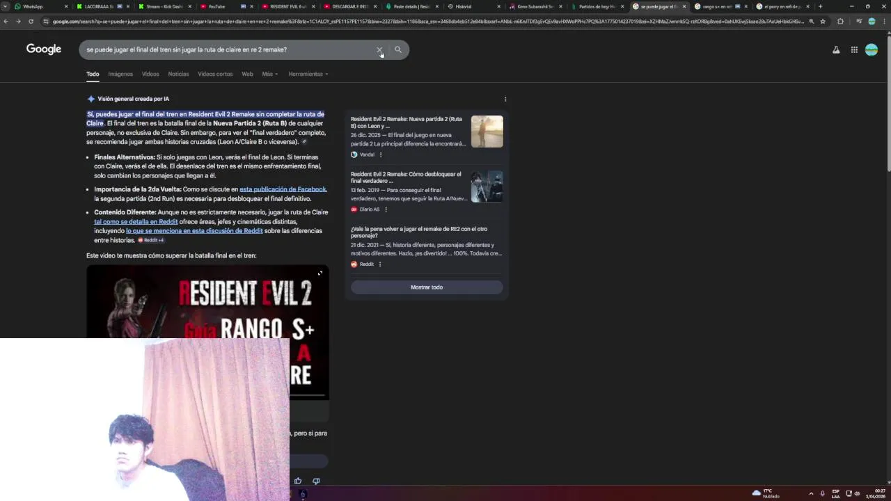Screen dimensions: 891x501
Task: Switch to the Historial tab
Action: [471, 6]
